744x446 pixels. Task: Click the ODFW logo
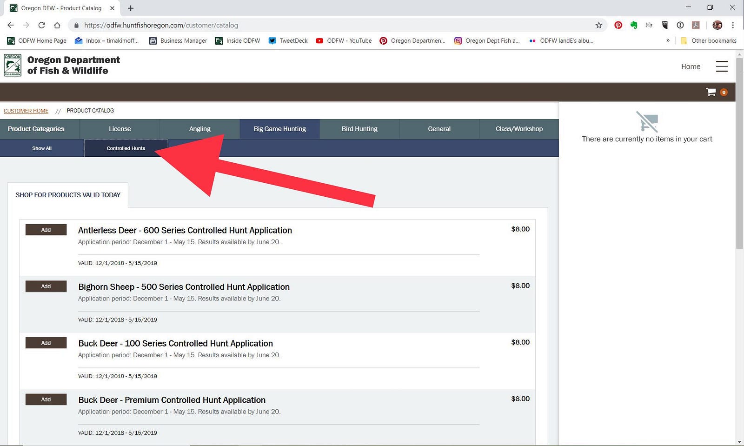click(x=13, y=65)
